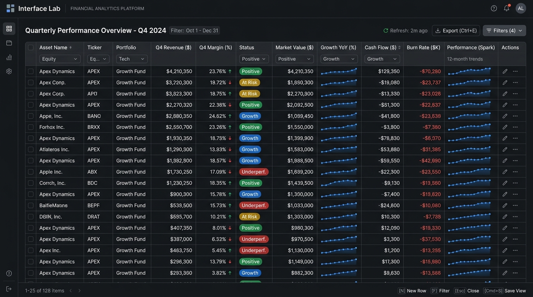Check the Appe, Inc. row checkbox

[31, 116]
